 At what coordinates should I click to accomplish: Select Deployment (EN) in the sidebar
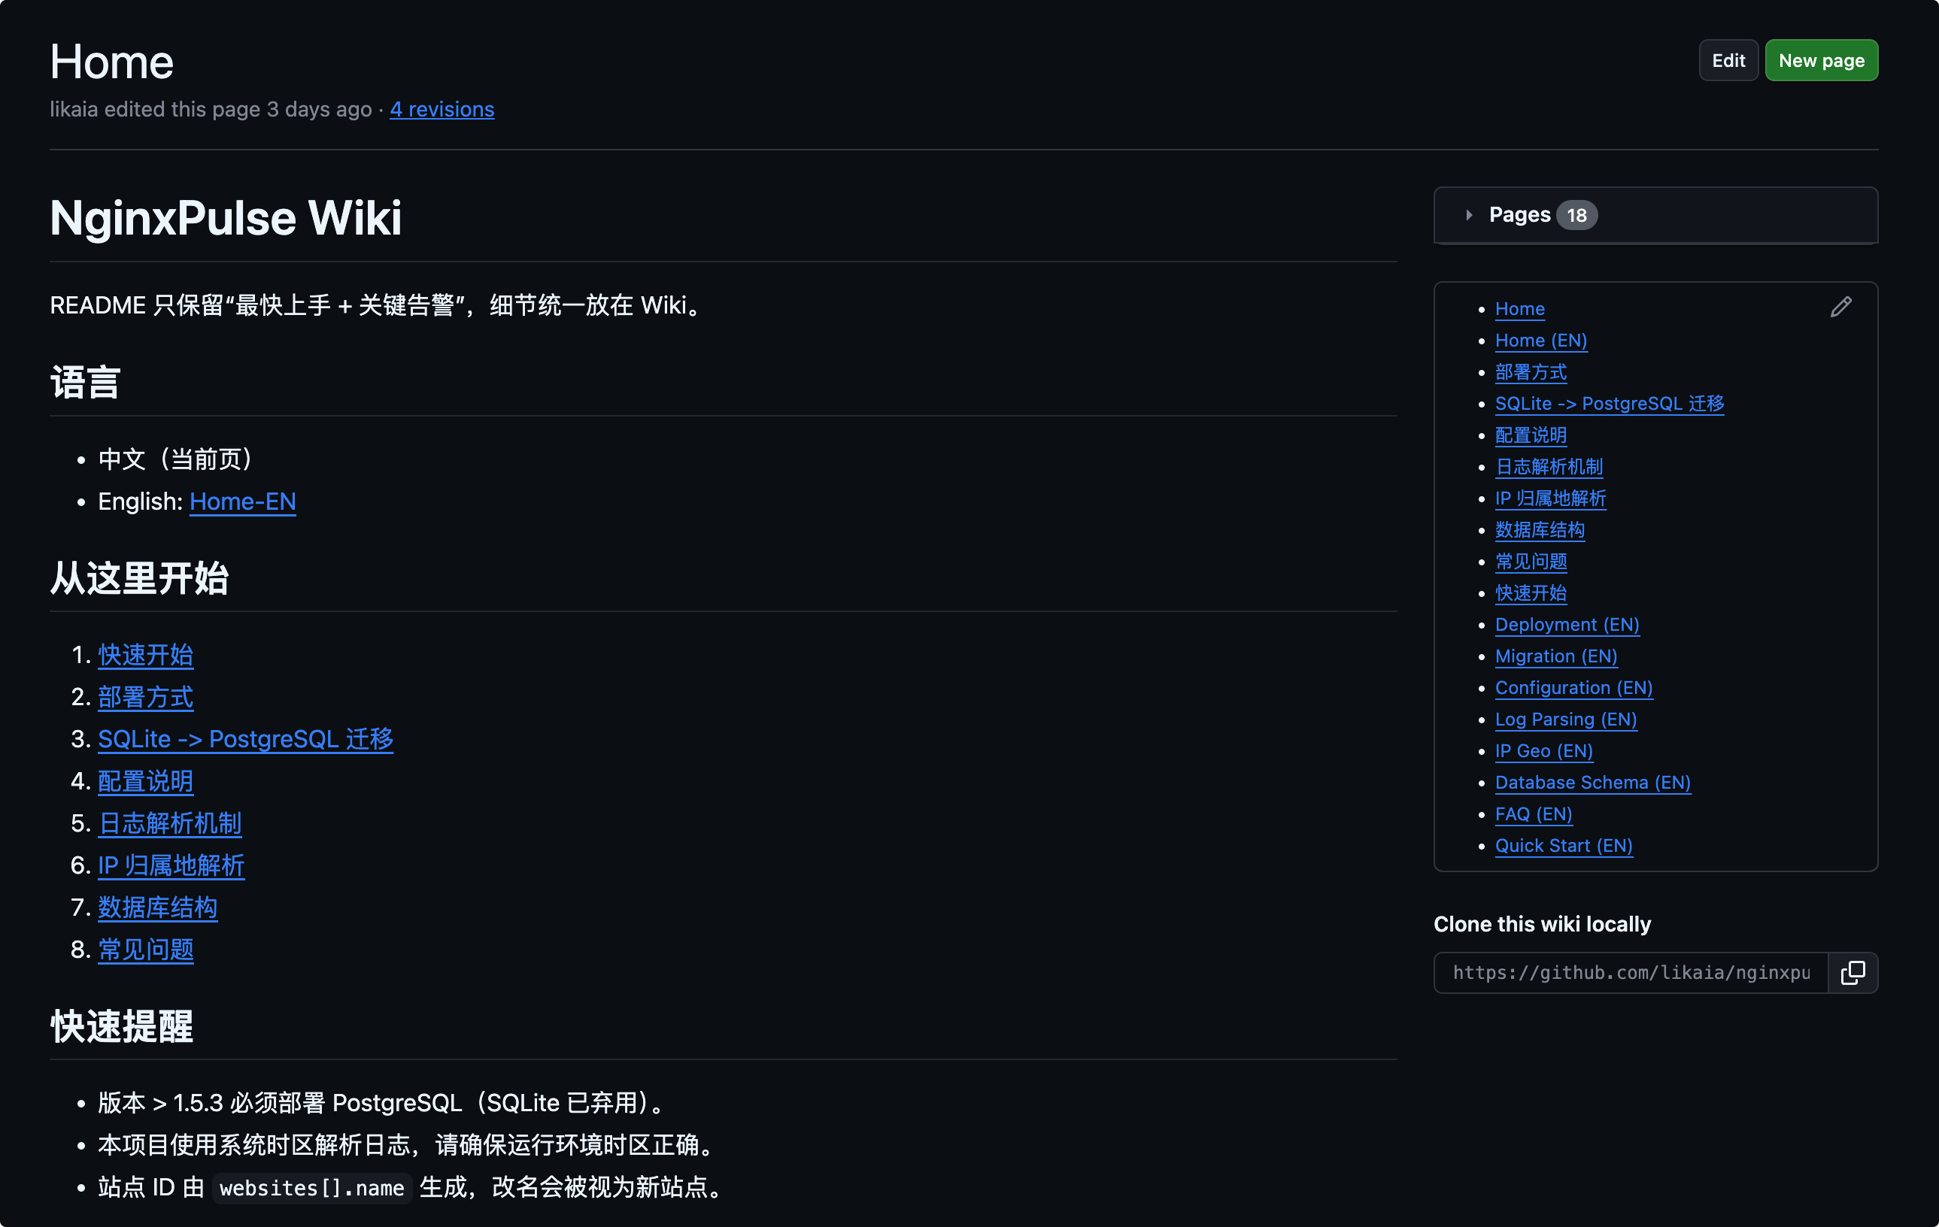[1566, 625]
